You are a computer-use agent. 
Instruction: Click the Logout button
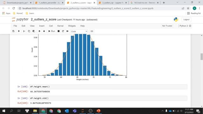[186, 20]
